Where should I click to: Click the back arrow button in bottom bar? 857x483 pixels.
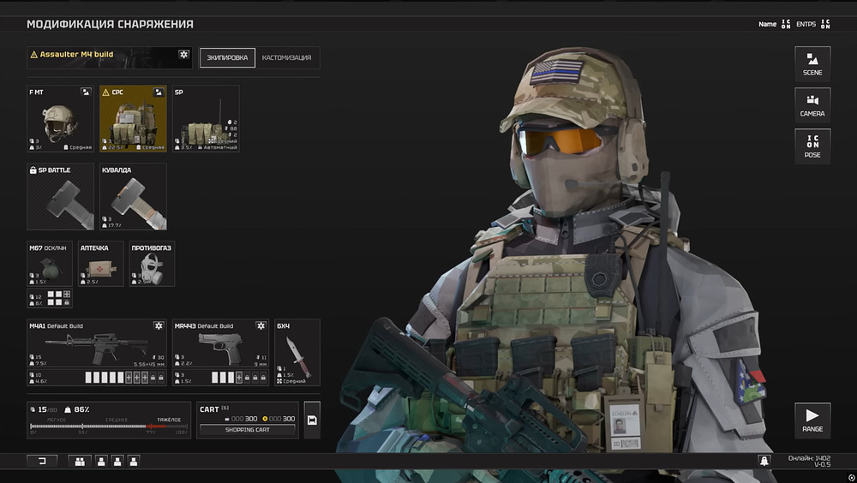click(x=40, y=461)
